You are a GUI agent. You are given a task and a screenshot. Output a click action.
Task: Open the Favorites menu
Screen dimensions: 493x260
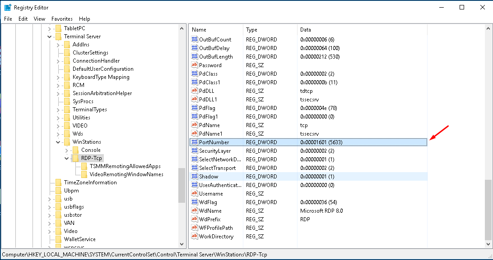(x=62, y=19)
